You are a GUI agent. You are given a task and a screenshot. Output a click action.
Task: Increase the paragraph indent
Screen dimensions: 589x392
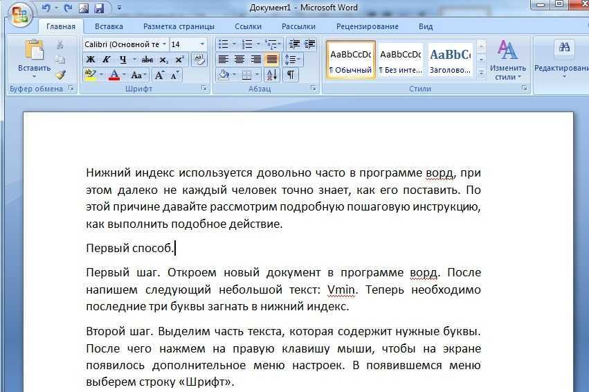309,44
